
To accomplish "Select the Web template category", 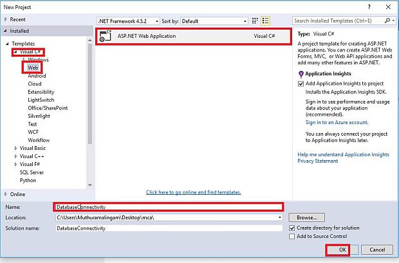I will pyautogui.click(x=33, y=68).
